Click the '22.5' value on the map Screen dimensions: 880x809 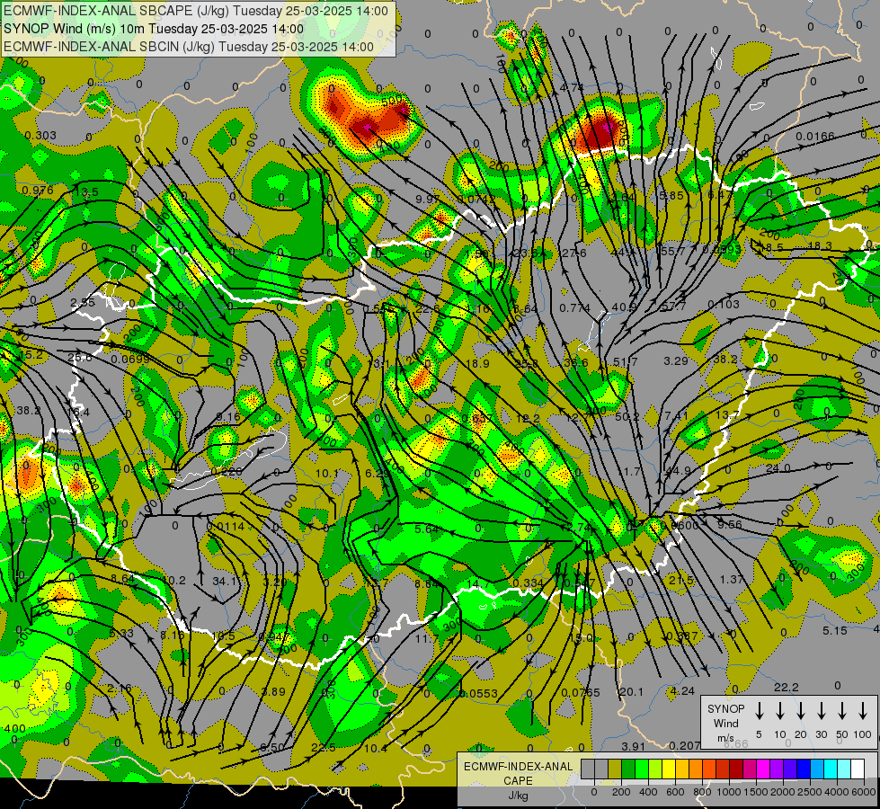click(x=324, y=747)
